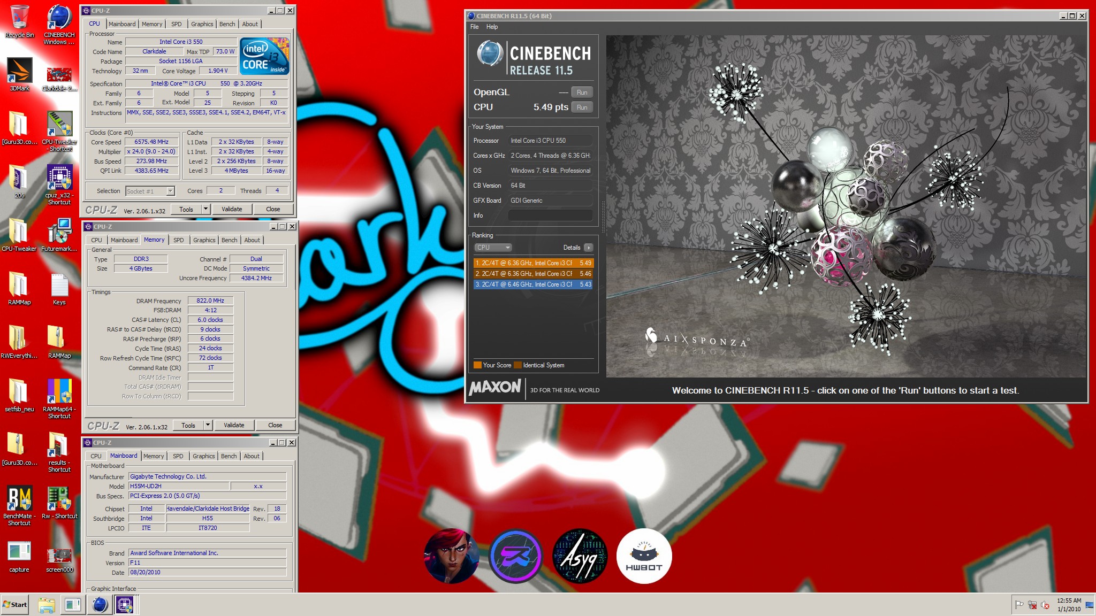Open Windows Explorer from the taskbar

tap(47, 605)
